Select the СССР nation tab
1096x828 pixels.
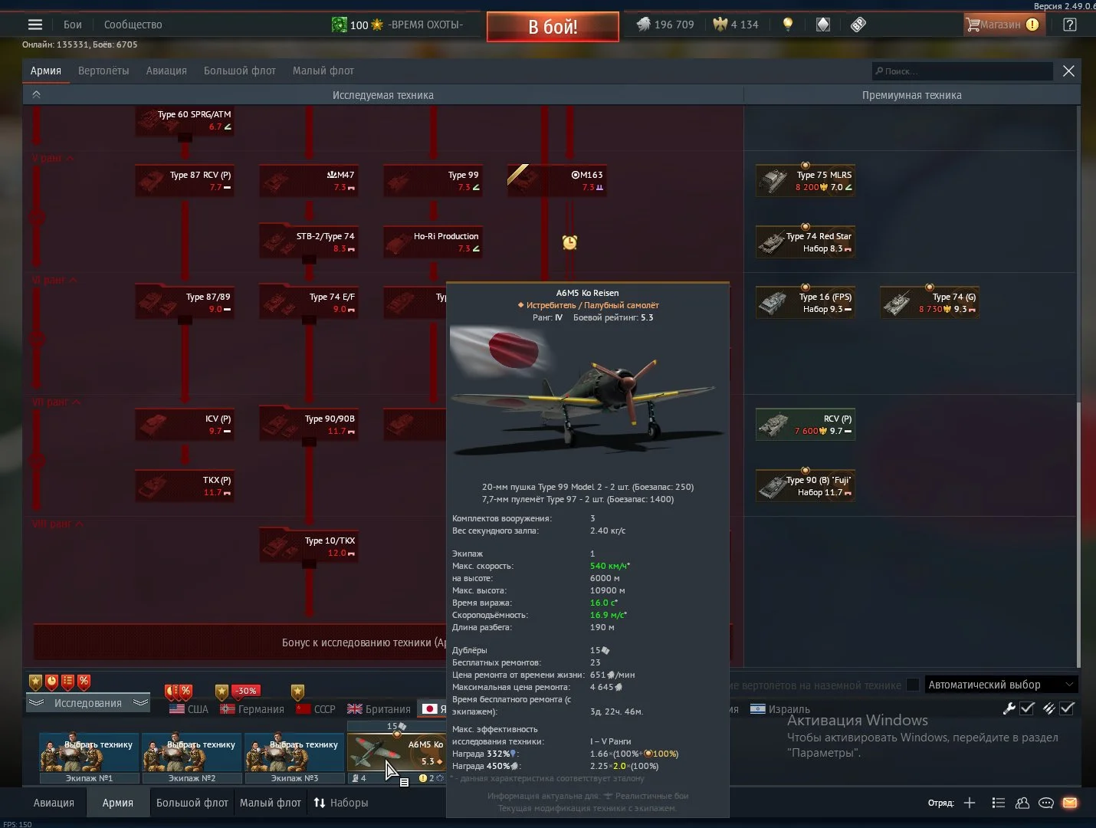pyautogui.click(x=316, y=709)
